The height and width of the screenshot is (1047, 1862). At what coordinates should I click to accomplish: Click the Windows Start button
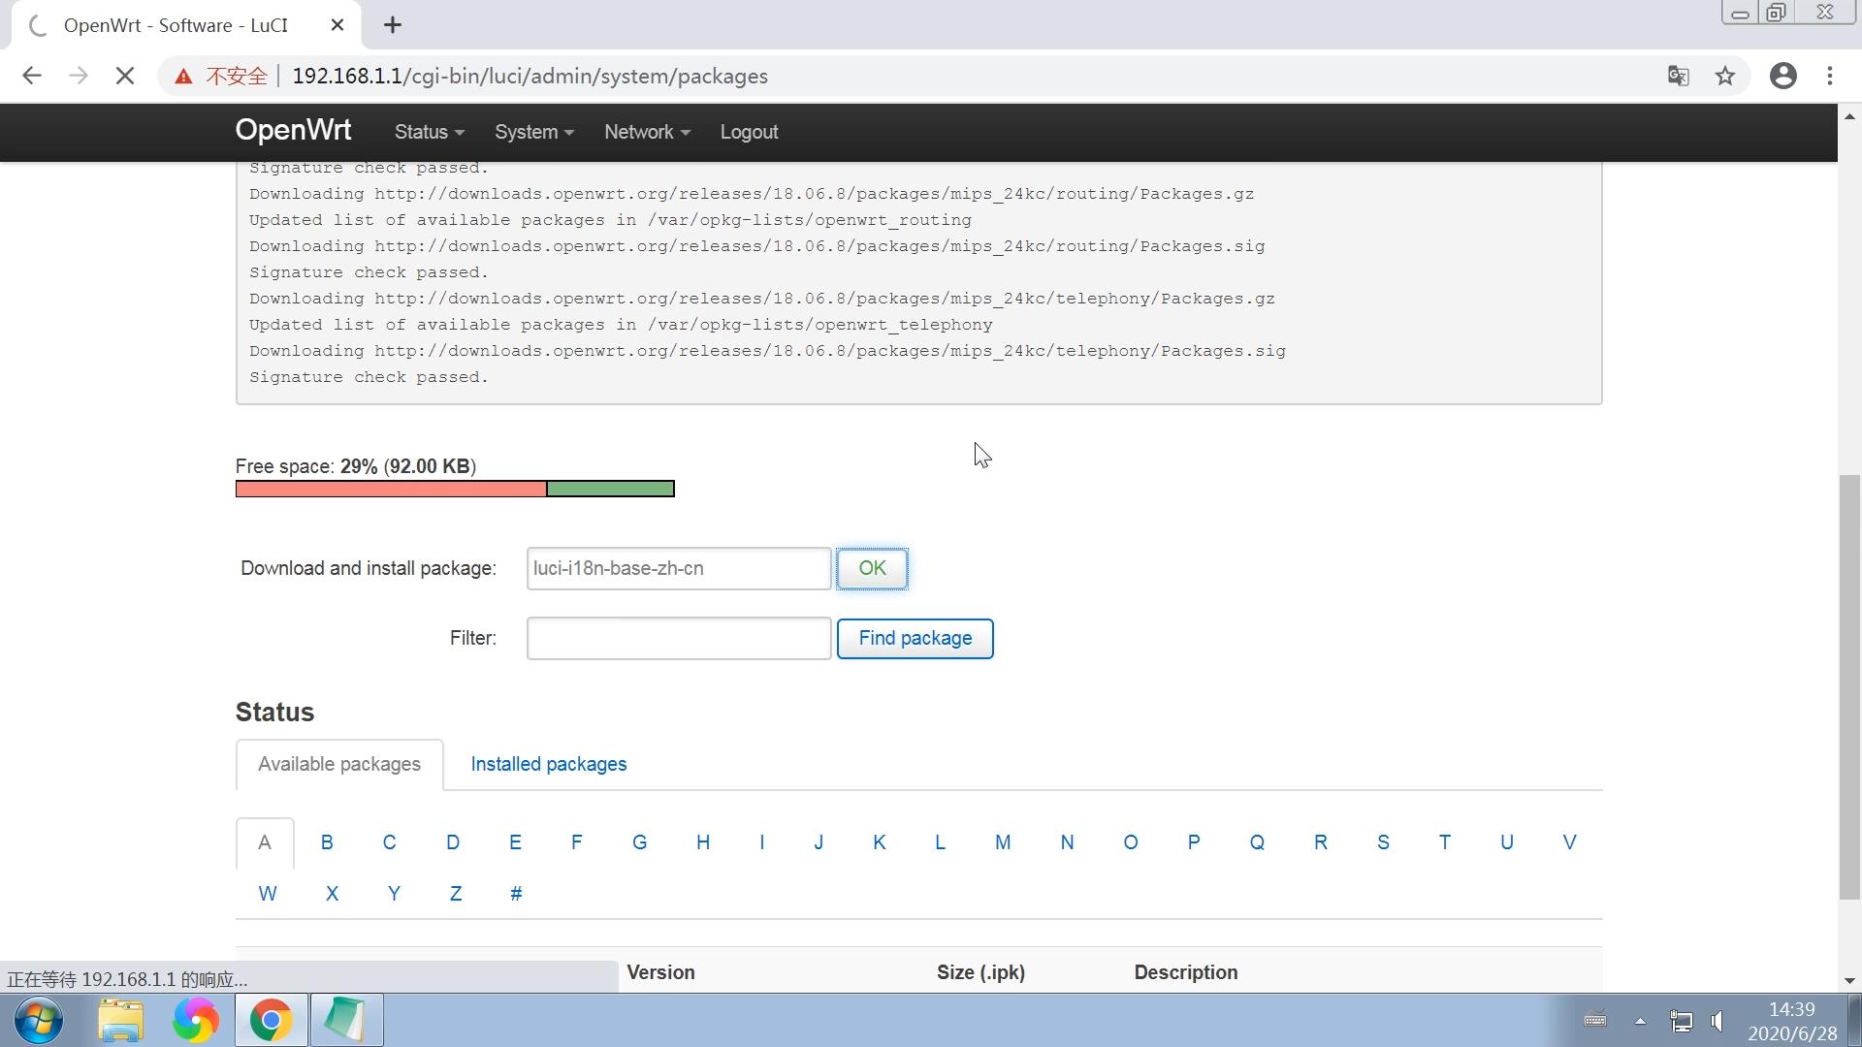pos(39,1020)
